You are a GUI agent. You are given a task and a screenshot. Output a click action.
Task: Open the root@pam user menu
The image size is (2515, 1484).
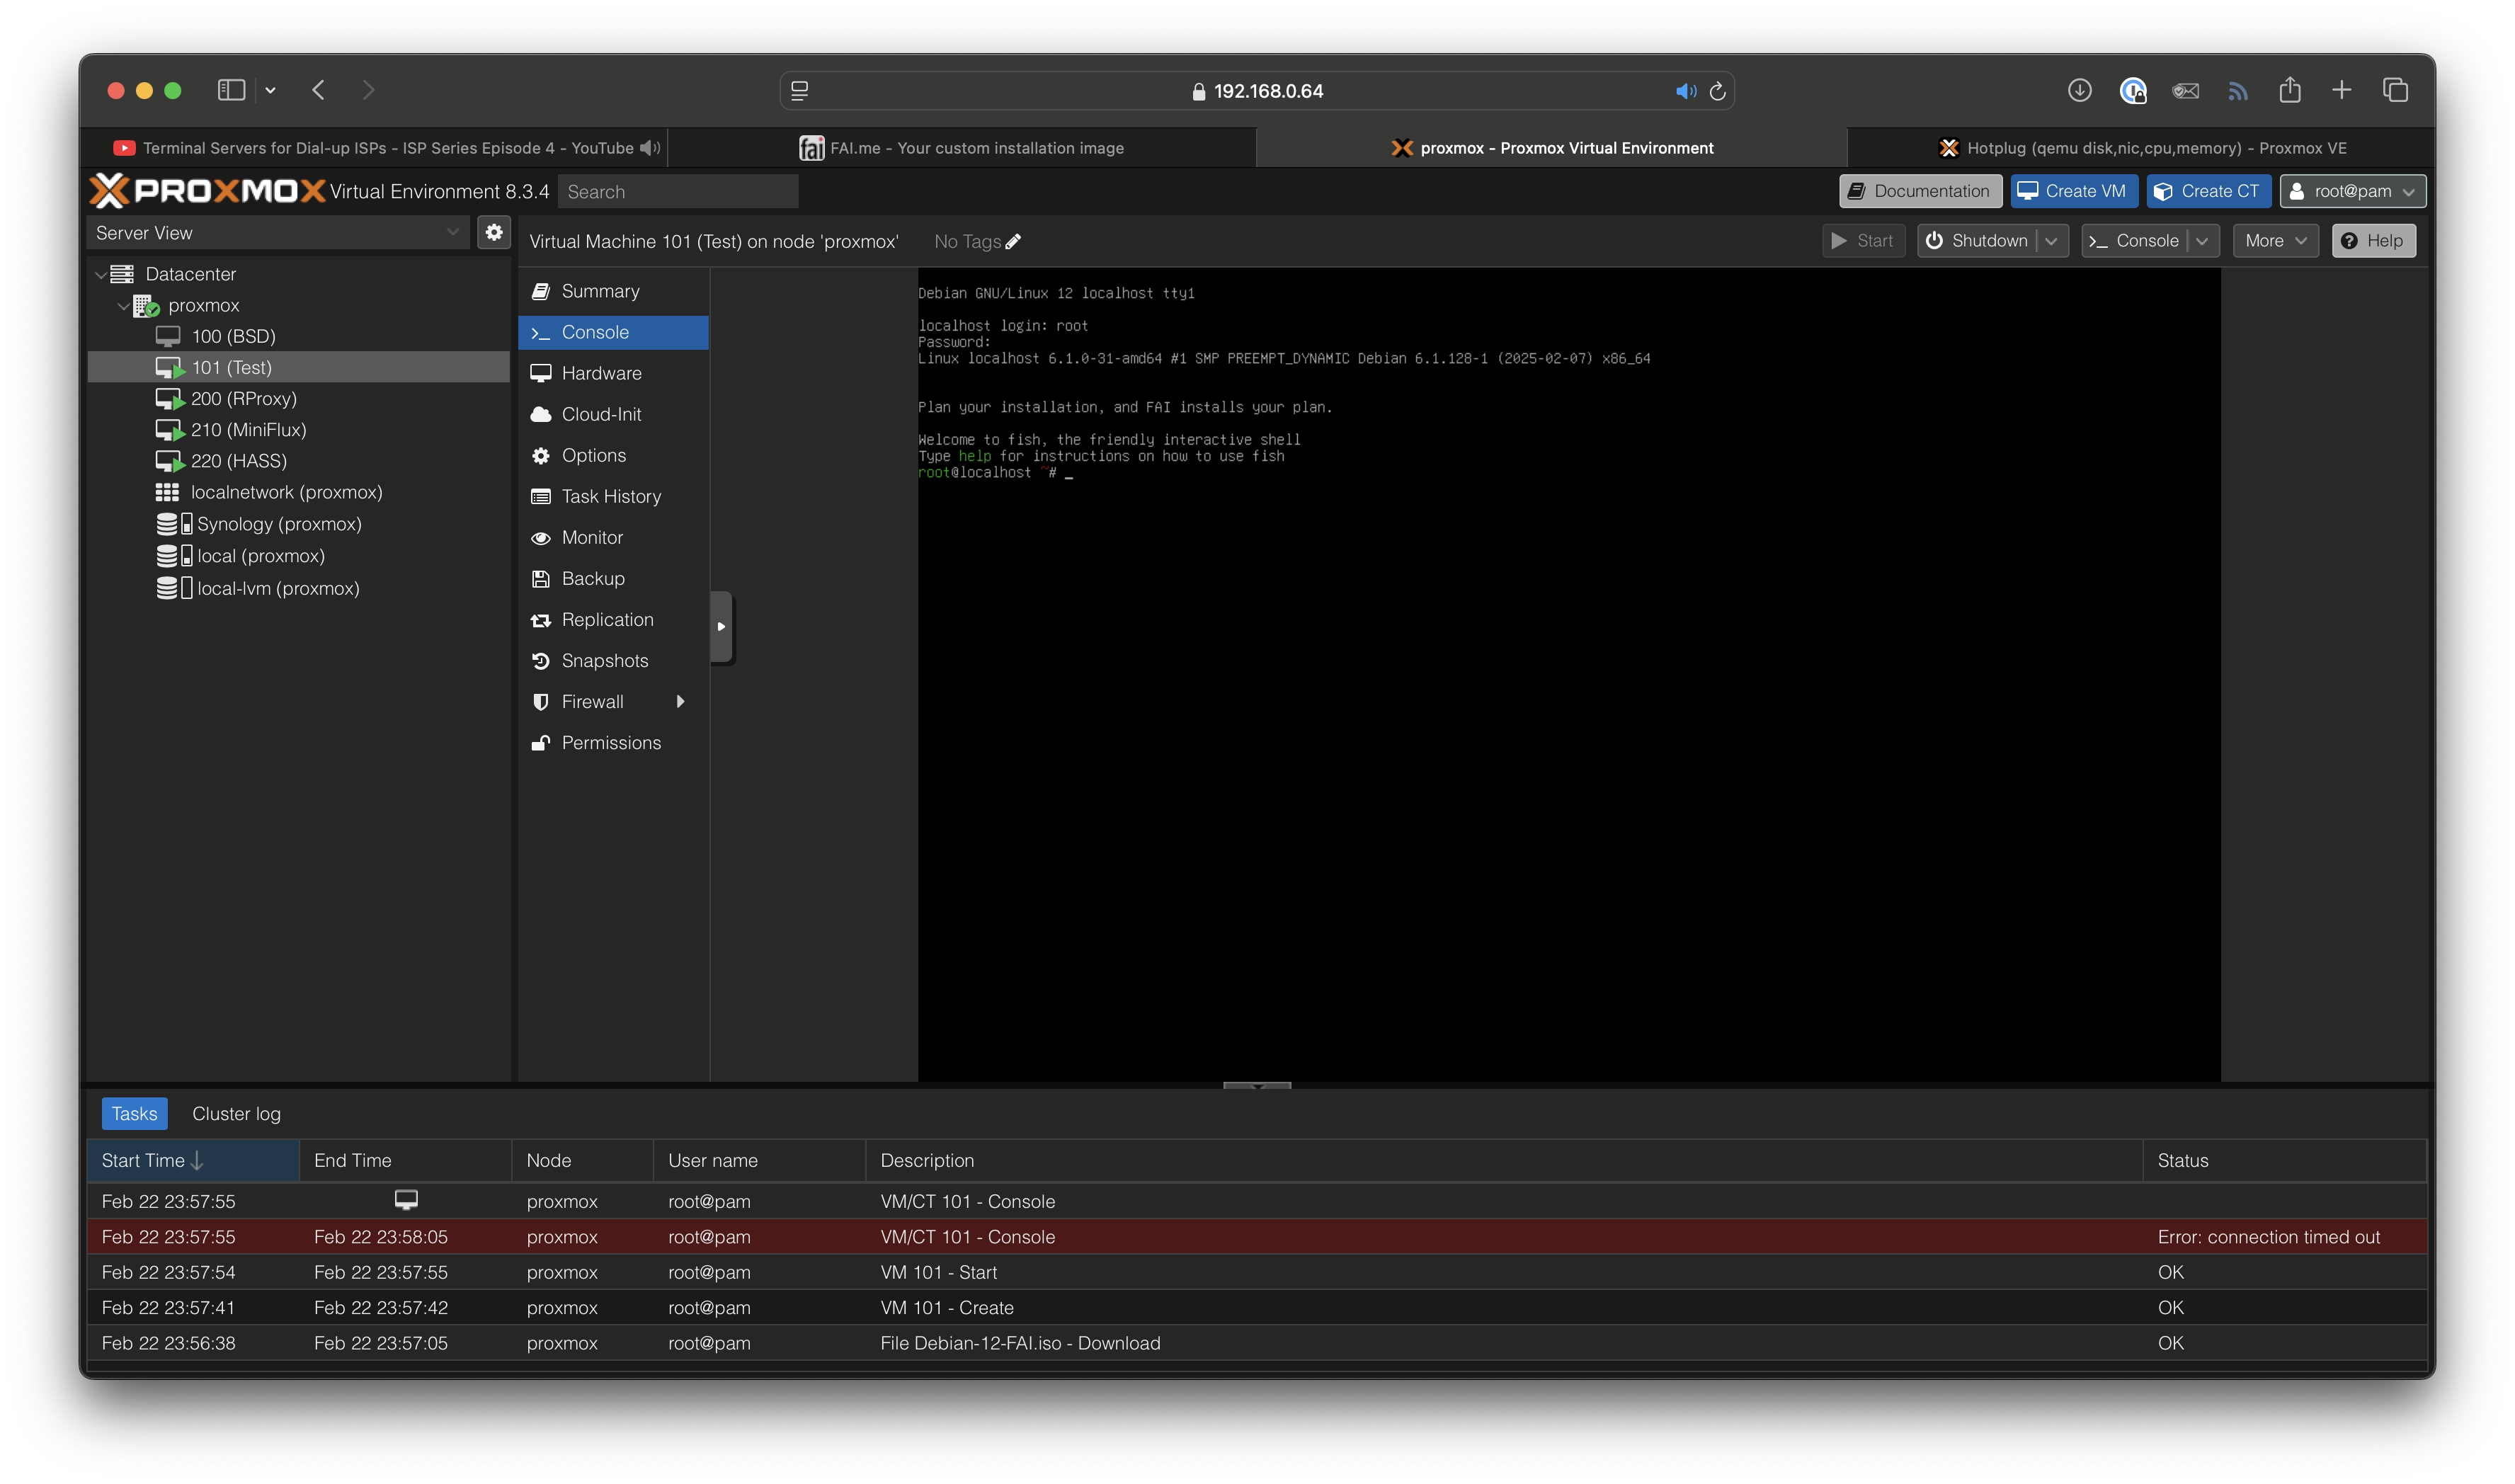(2353, 191)
